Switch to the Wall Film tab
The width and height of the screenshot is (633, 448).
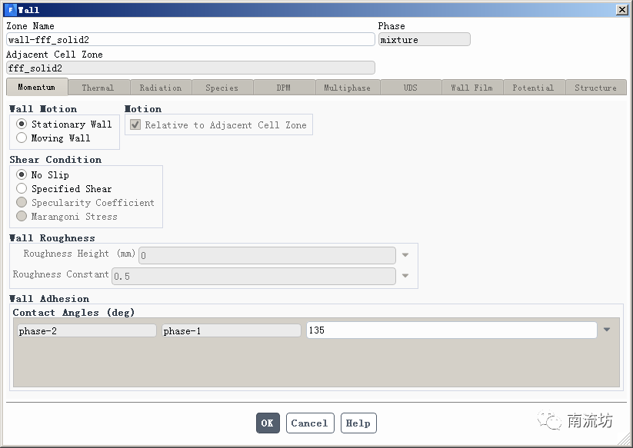pos(472,88)
